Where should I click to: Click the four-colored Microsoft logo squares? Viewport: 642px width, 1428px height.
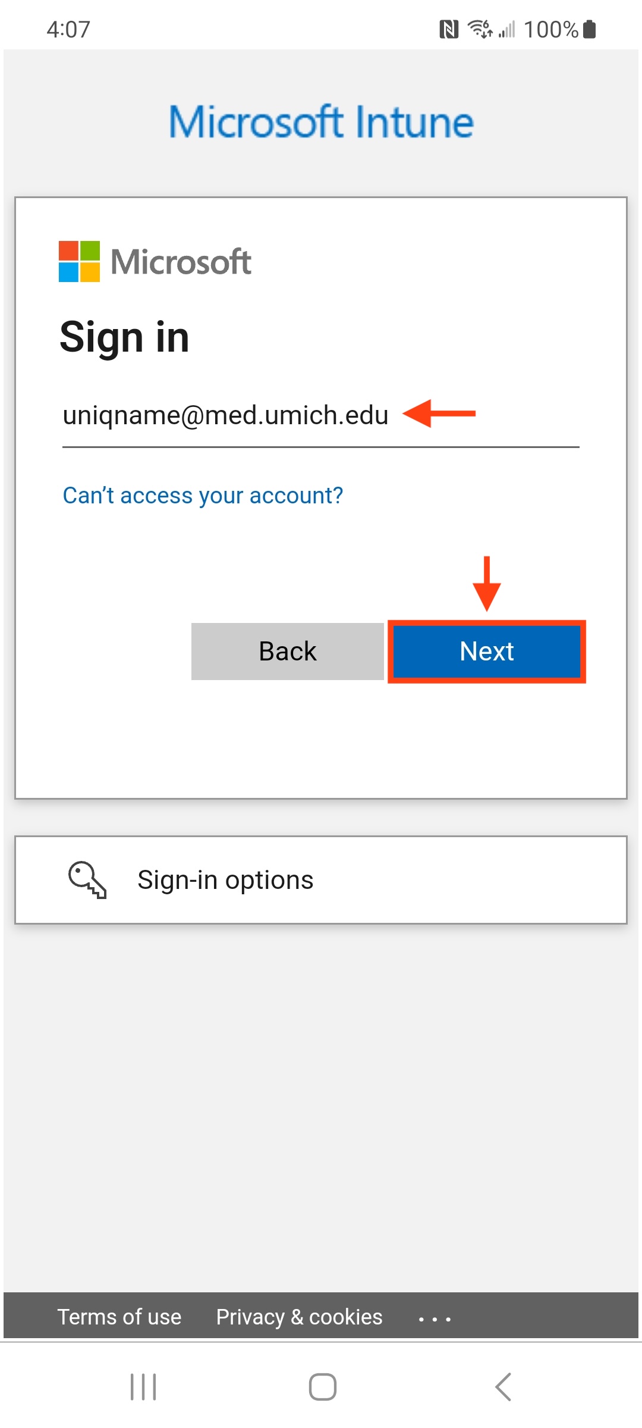pyautogui.click(x=79, y=261)
